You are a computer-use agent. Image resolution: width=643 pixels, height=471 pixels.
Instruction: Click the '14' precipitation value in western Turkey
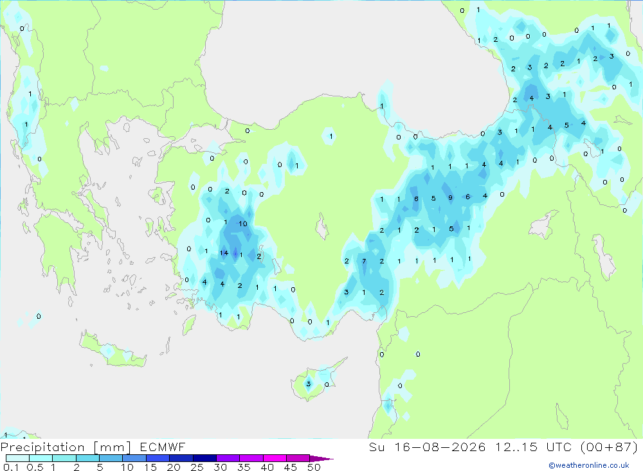coord(224,253)
